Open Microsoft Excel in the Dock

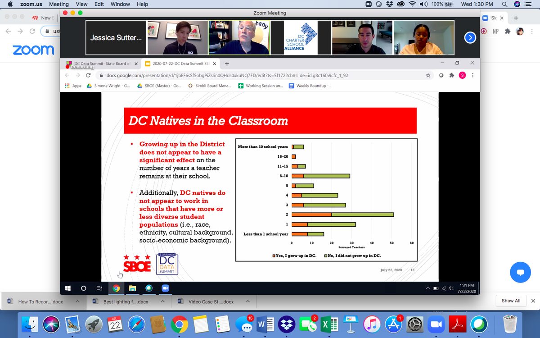click(329, 324)
